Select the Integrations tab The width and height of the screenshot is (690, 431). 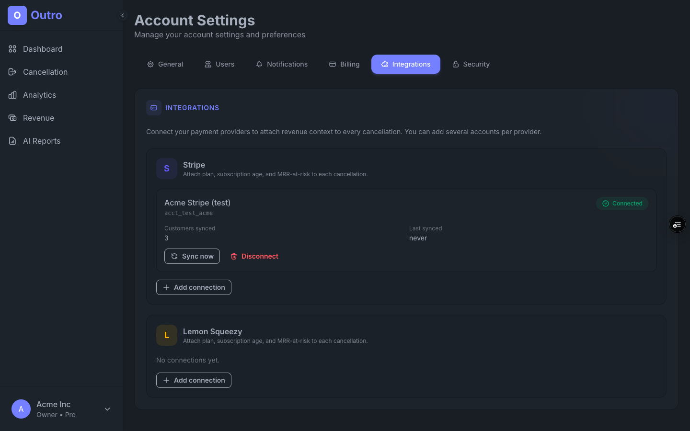[x=406, y=64]
